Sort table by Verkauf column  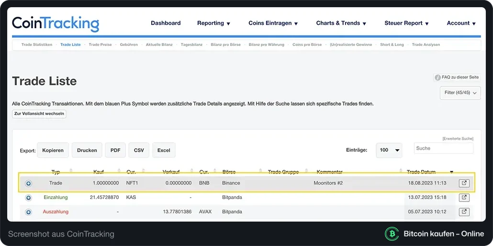click(171, 172)
